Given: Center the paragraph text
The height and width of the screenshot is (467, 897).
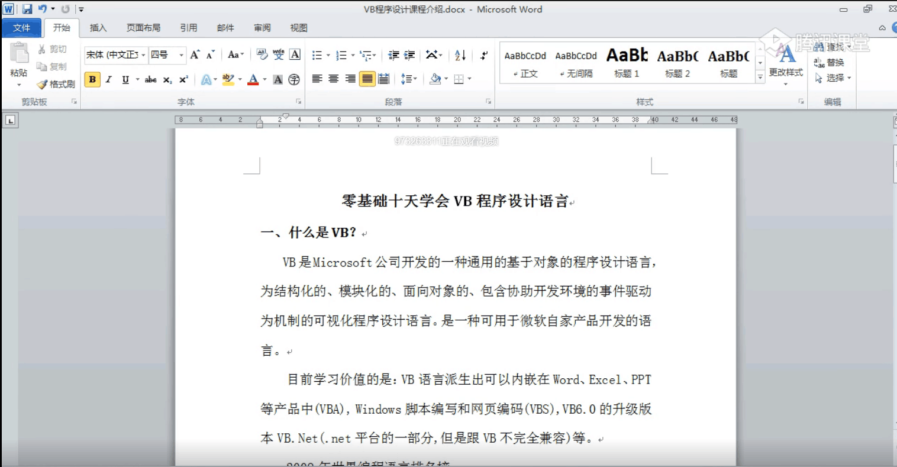Looking at the screenshot, I should pos(334,79).
